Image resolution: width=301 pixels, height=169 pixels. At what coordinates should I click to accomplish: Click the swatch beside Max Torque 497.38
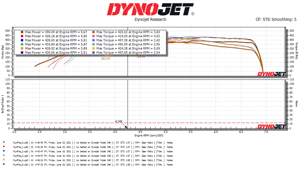tap(93, 40)
